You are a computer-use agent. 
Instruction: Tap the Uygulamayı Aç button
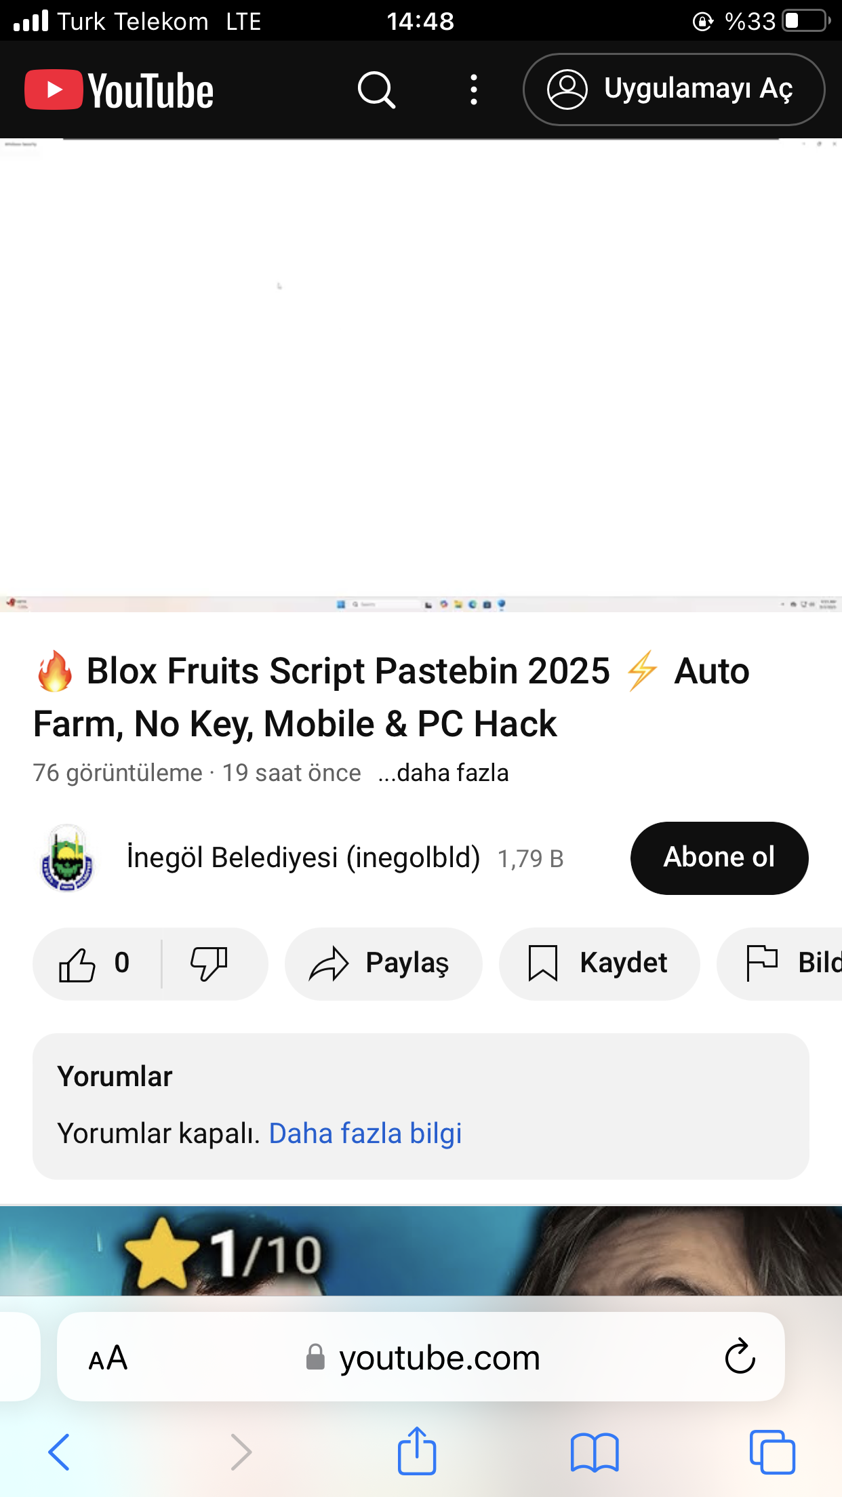(674, 89)
